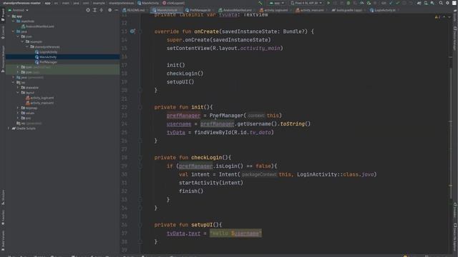Click on the "Hello $username" string literal
The image size is (458, 257).
[235, 233]
